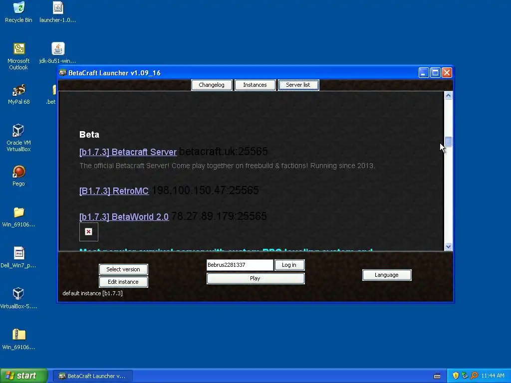
Task: Click the keyboard icon in taskbar
Action: point(437,376)
